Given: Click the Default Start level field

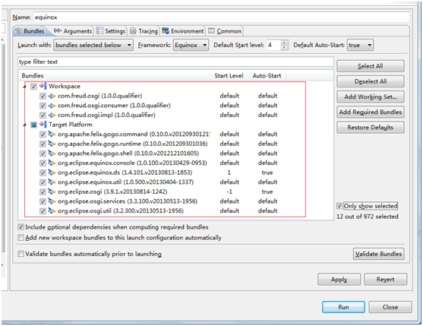Looking at the screenshot, I should click(274, 45).
